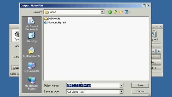The height and width of the screenshot is (97, 172).
Task: Go back to last folder visited
Action: tap(110, 12)
